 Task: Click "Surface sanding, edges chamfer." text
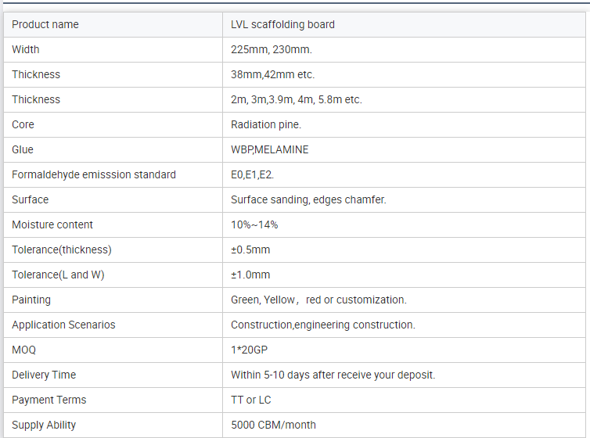coord(308,199)
